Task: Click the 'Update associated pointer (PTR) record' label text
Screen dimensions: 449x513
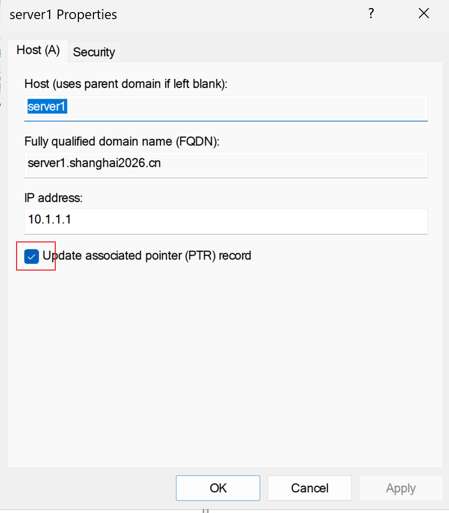Action: tap(147, 255)
